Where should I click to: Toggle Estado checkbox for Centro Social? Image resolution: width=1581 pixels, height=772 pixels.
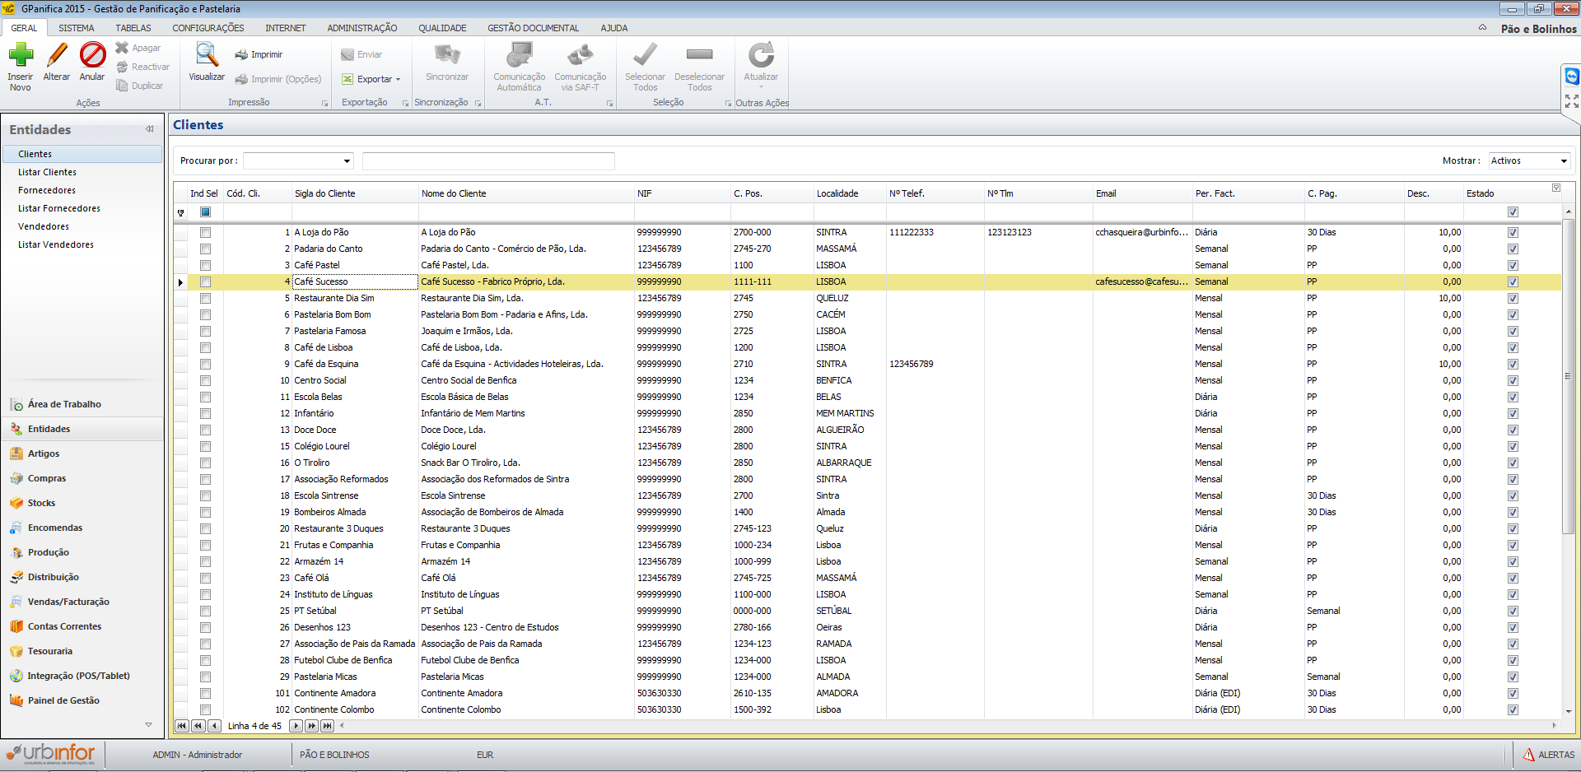[x=1513, y=381]
